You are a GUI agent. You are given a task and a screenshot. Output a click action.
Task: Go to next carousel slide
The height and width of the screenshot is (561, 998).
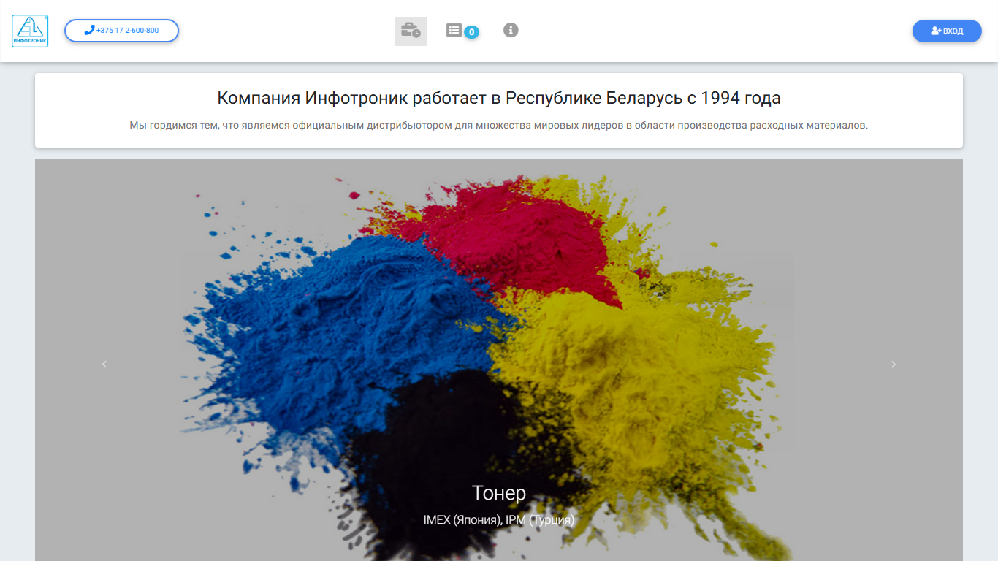893,364
